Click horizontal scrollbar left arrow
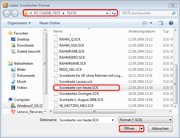Image resolution: width=180 pixels, height=138 pixels. coord(51,111)
